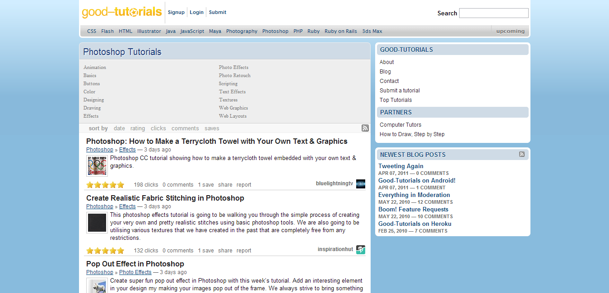Focus the Search input field
The width and height of the screenshot is (609, 293).
point(493,13)
